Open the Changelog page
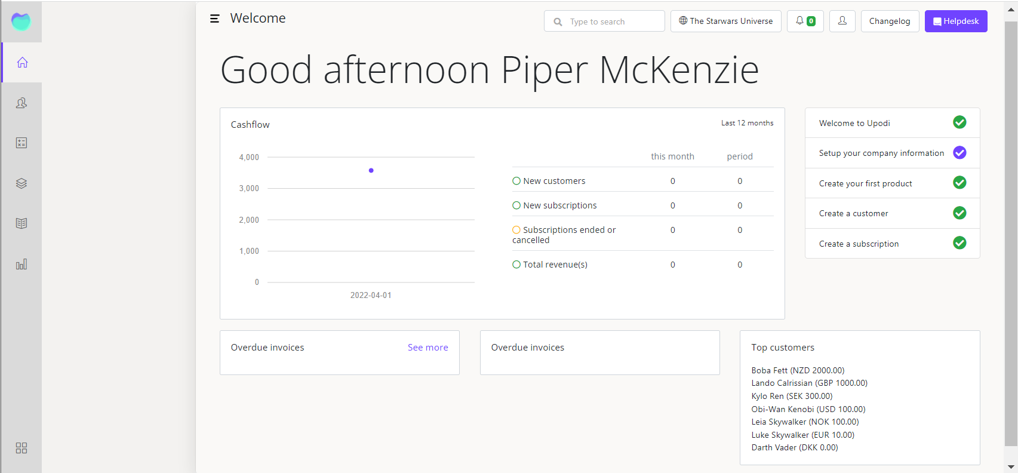1018x473 pixels. pyautogui.click(x=890, y=21)
